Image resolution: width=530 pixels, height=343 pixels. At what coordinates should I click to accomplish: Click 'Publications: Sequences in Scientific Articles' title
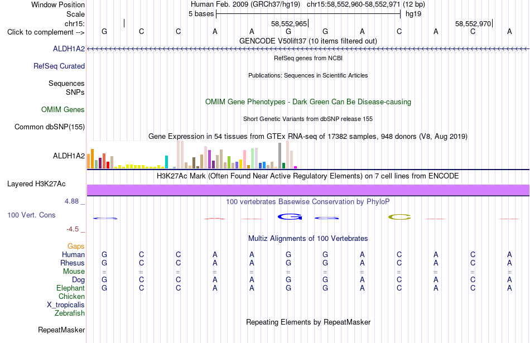pos(308,75)
